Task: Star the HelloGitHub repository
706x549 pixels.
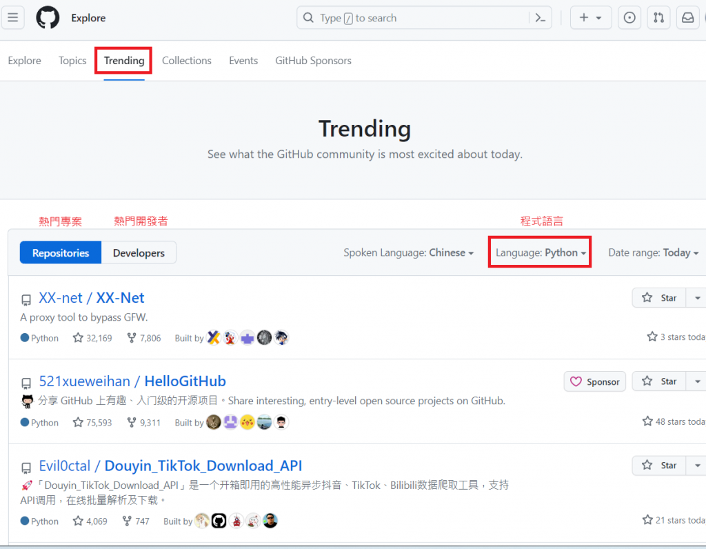Action: tap(659, 381)
